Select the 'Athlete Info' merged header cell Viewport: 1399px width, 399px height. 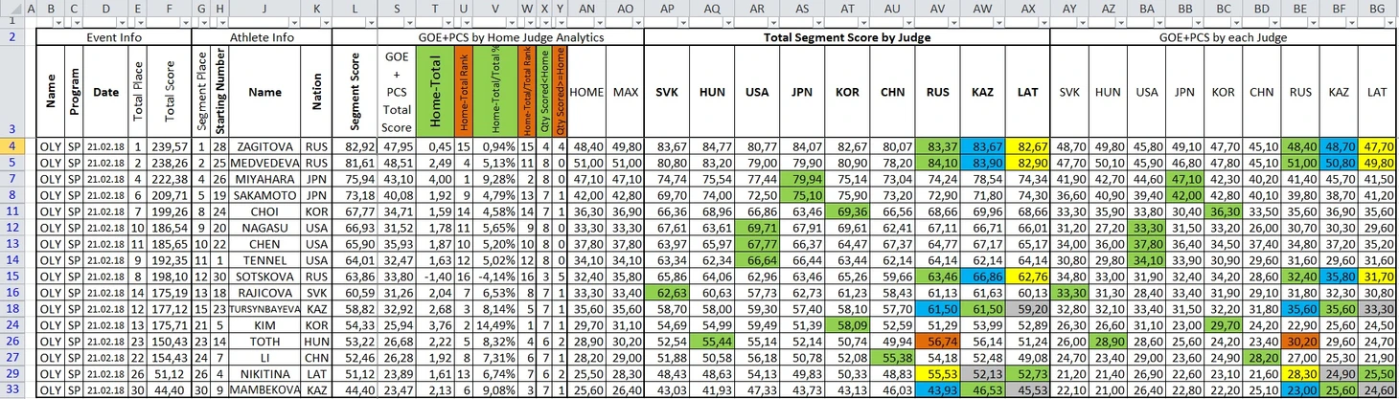262,37
